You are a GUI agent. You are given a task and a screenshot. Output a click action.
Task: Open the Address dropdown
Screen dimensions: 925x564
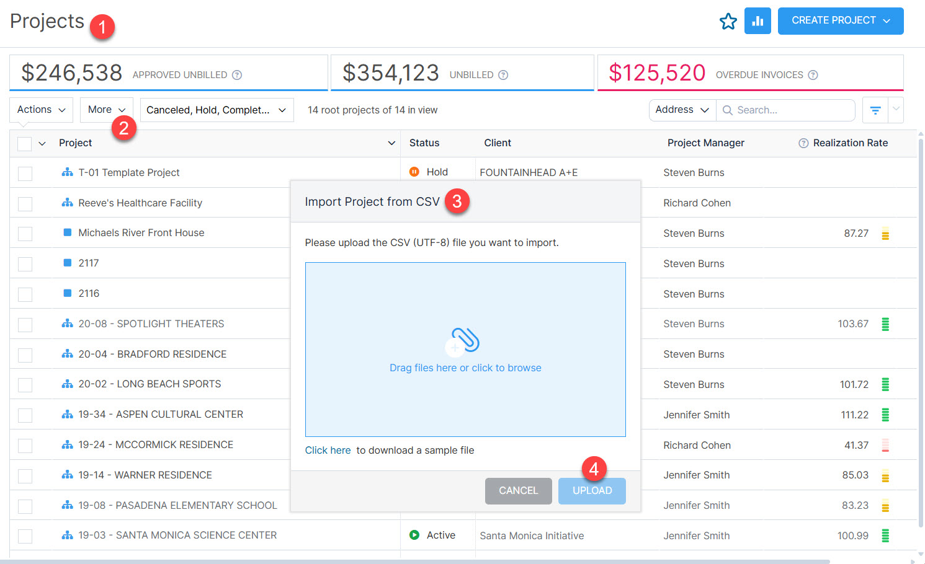681,110
